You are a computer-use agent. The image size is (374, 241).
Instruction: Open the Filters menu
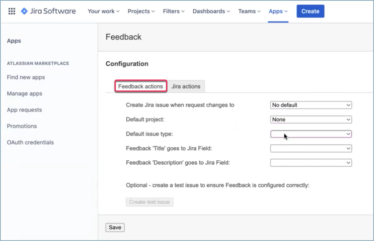(x=174, y=11)
